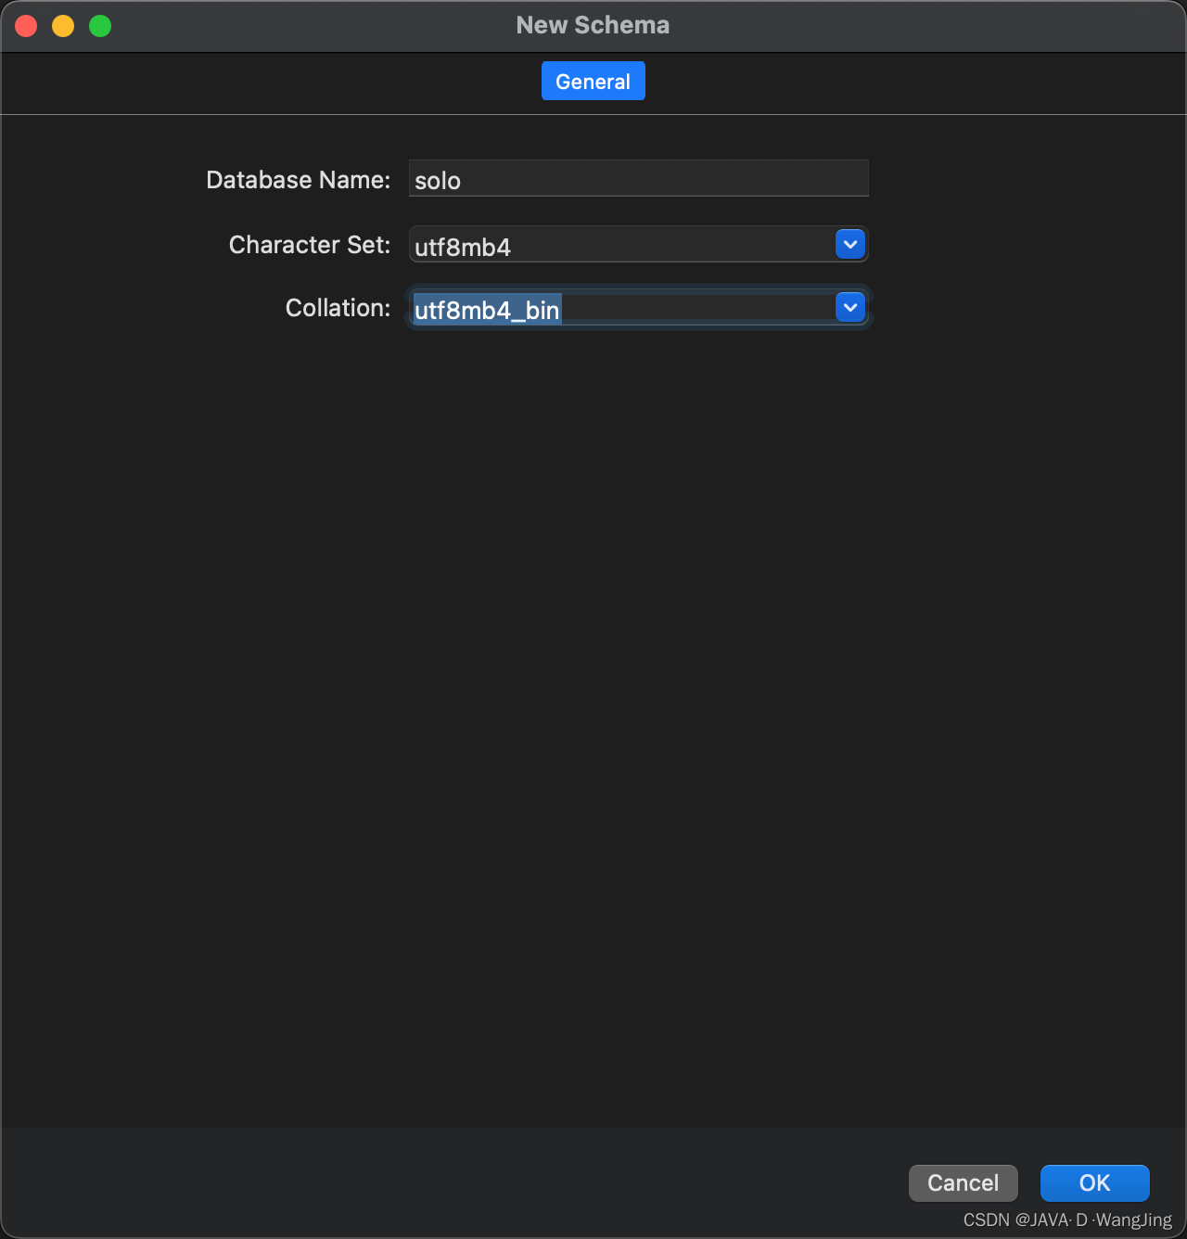Select the text solo in Database Name
Image resolution: width=1187 pixels, height=1239 pixels.
point(437,180)
